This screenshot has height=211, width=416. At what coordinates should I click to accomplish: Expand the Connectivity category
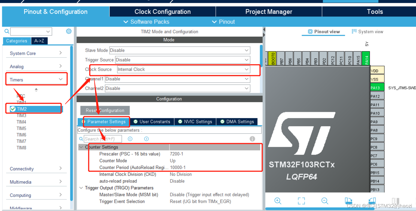click(x=36, y=169)
